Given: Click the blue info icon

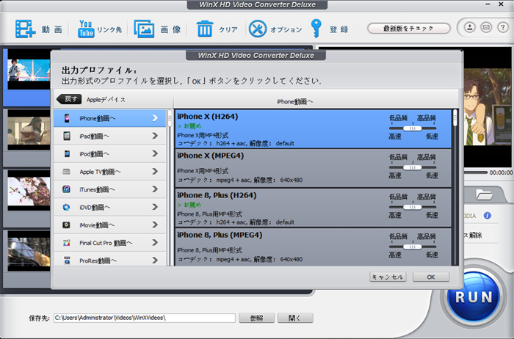Looking at the screenshot, I should [488, 216].
